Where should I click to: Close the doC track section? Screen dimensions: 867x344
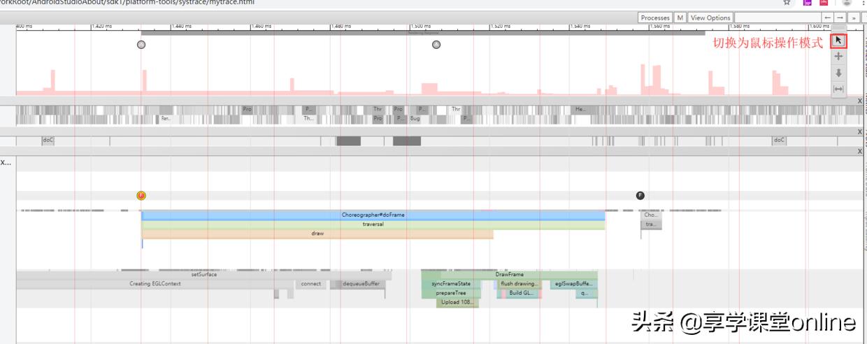click(x=860, y=151)
